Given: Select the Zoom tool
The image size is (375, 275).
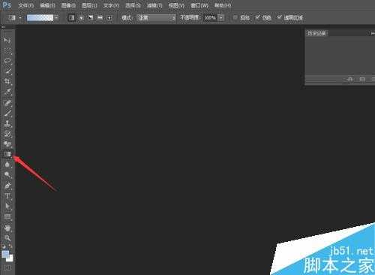Looking at the screenshot, I should pos(7,238).
